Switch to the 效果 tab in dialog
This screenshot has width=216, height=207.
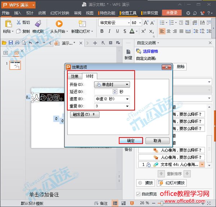click(75, 76)
